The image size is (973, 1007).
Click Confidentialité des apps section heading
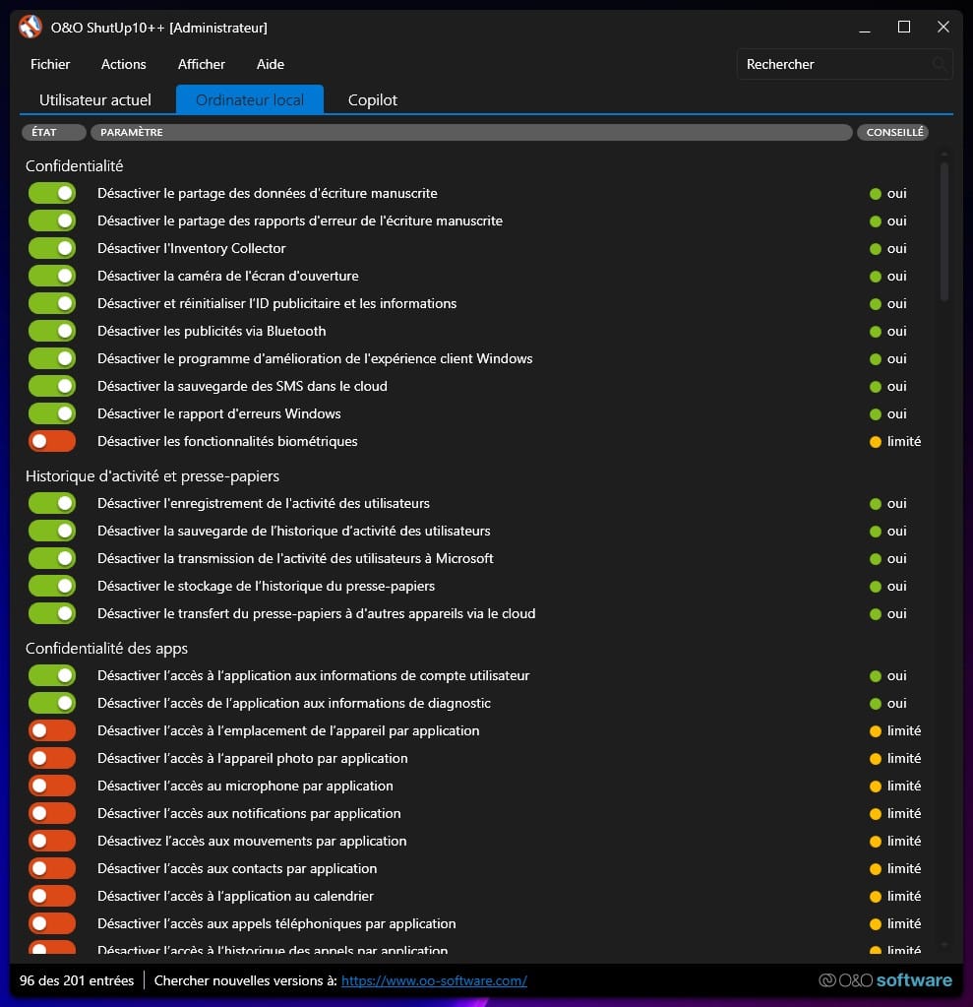[106, 649]
